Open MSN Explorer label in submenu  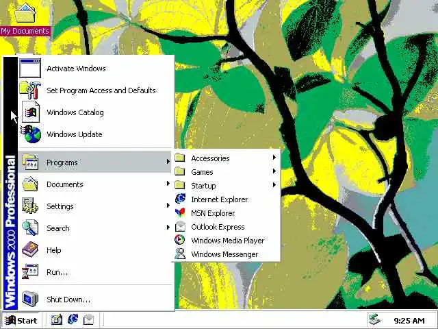point(213,213)
